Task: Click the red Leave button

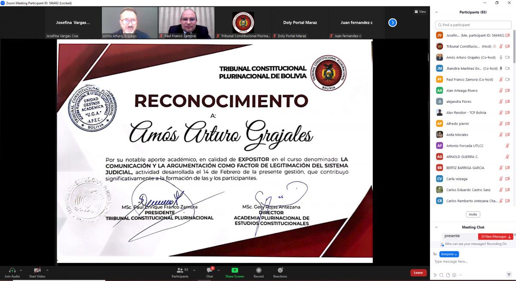Action: point(418,272)
